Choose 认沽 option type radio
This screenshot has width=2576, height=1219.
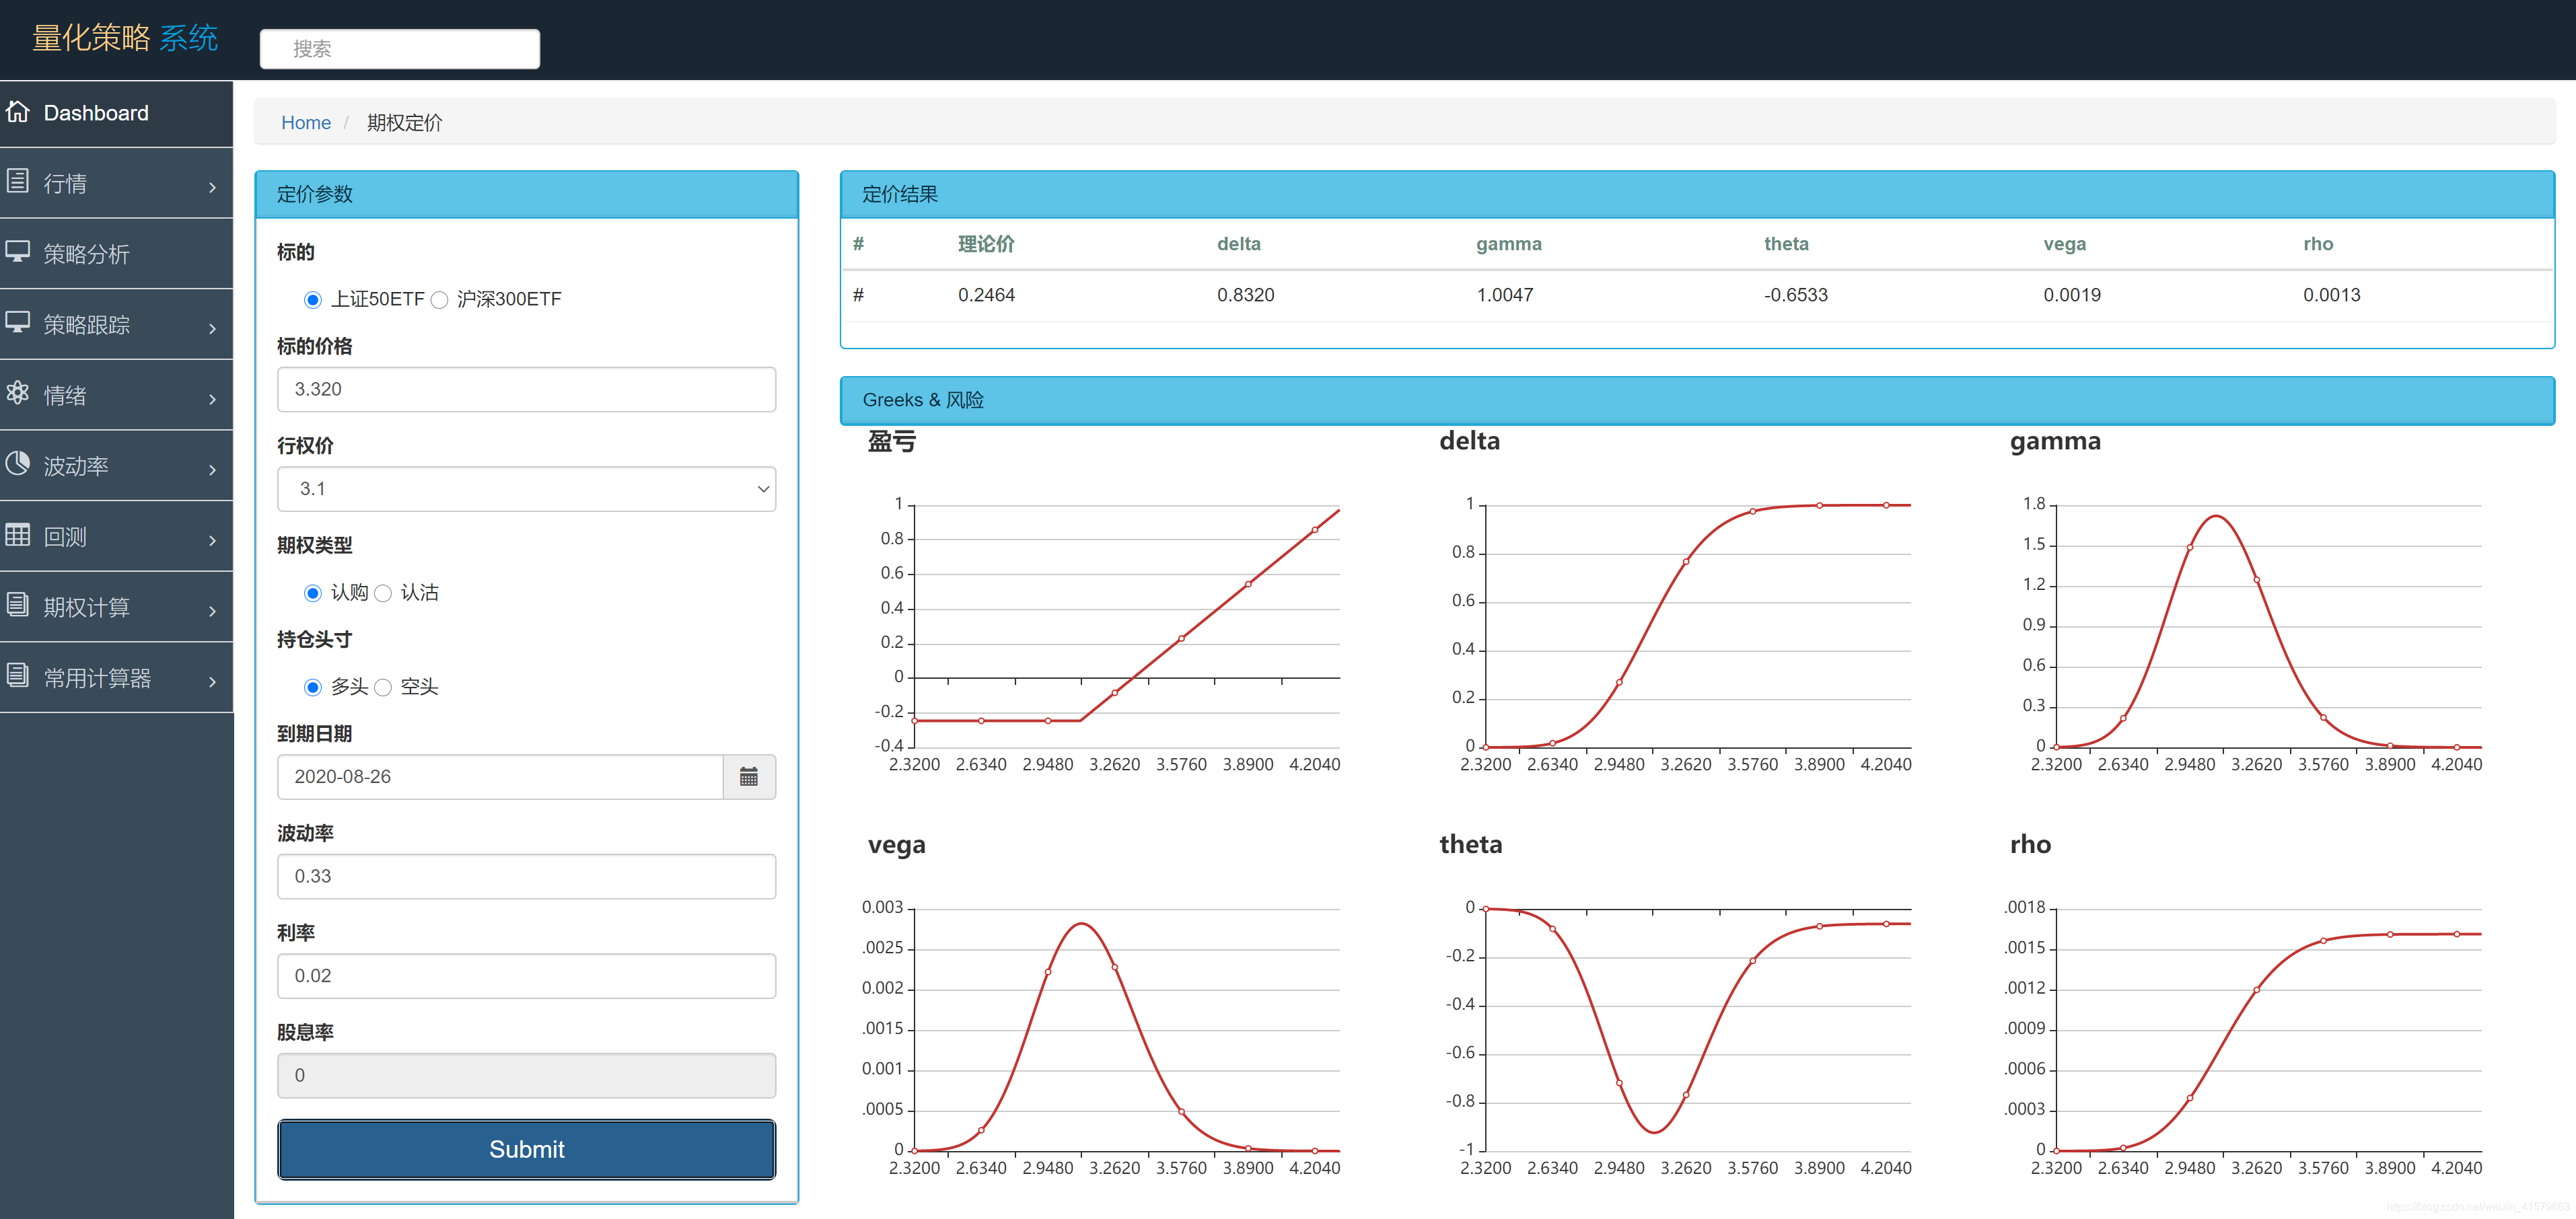coord(383,594)
